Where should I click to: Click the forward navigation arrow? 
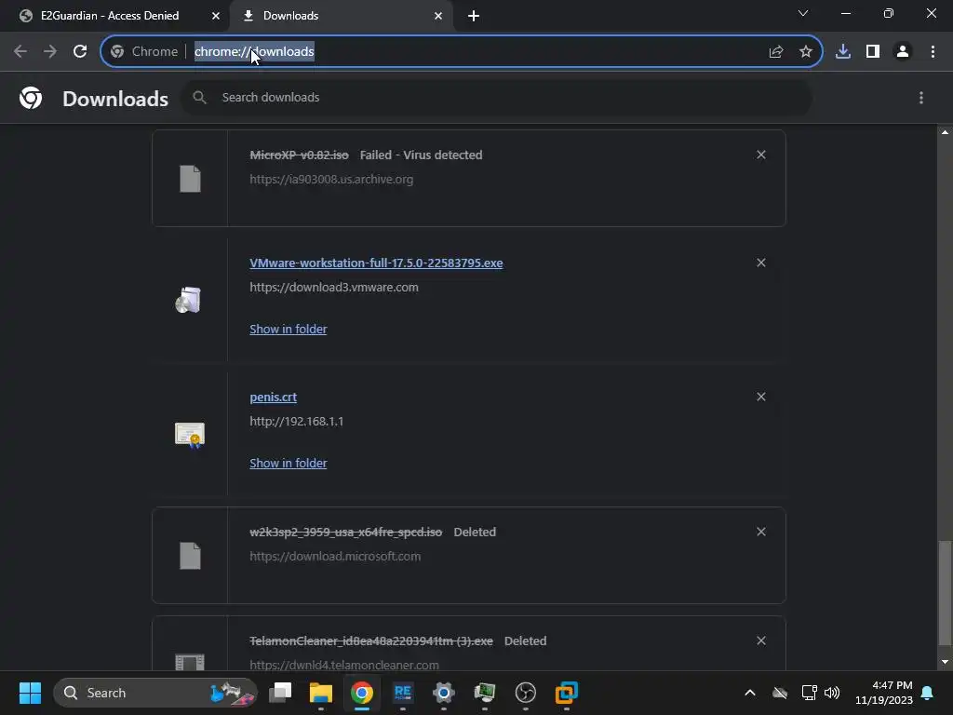pyautogui.click(x=50, y=52)
